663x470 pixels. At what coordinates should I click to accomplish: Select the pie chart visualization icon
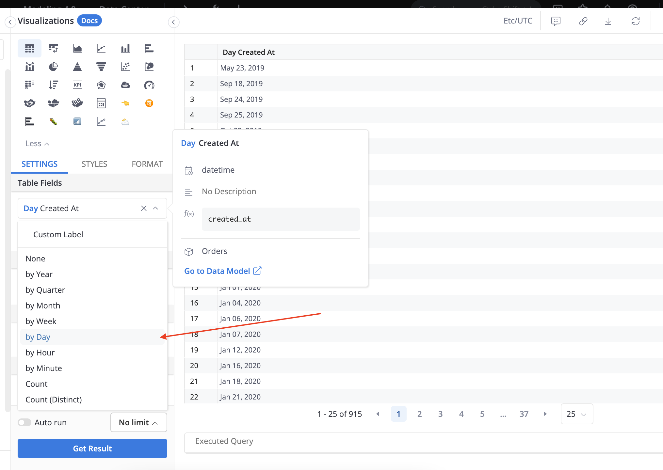pos(53,67)
